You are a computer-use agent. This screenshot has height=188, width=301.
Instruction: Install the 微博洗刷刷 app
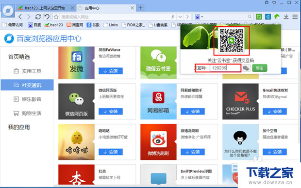193,152
